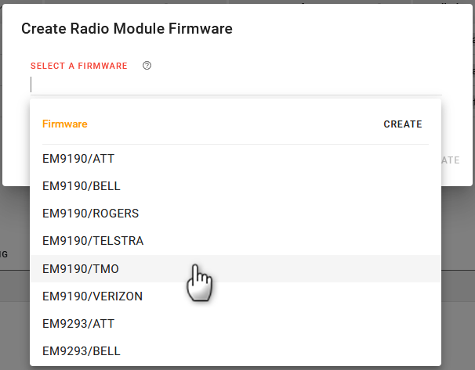Choose EM9293/BELL at the list bottom
This screenshot has width=475, height=370.
[81, 351]
